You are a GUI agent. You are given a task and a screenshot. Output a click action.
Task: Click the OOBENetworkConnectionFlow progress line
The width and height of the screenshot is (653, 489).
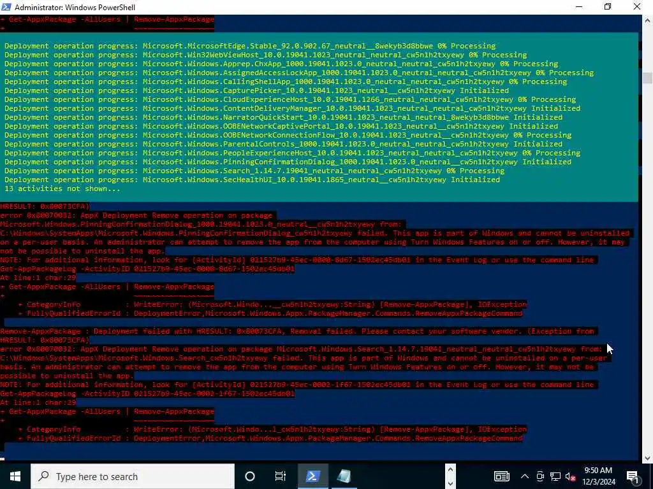[x=288, y=135]
